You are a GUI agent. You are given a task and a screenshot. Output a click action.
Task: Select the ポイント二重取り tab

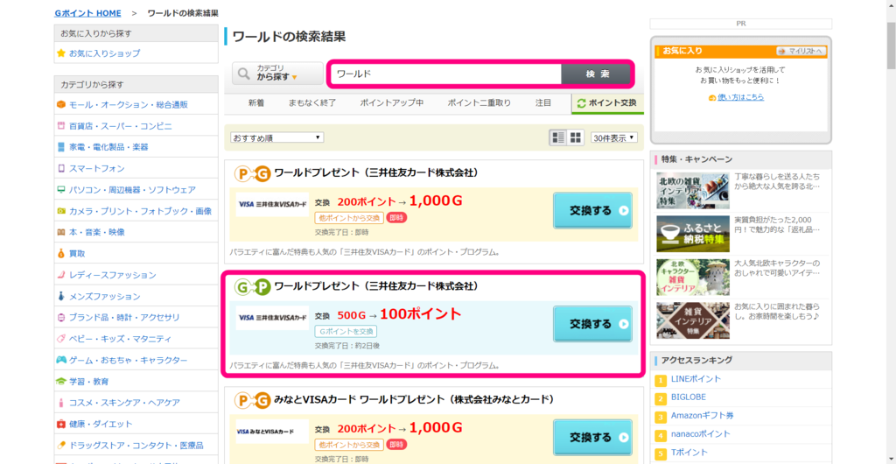479,103
